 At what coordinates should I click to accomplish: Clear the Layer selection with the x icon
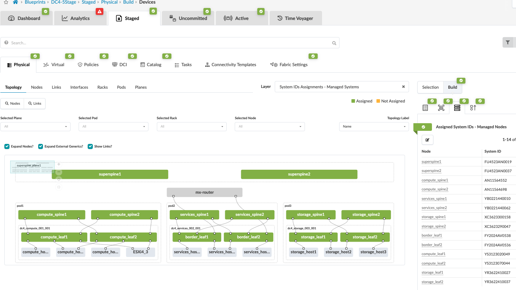pos(403,87)
